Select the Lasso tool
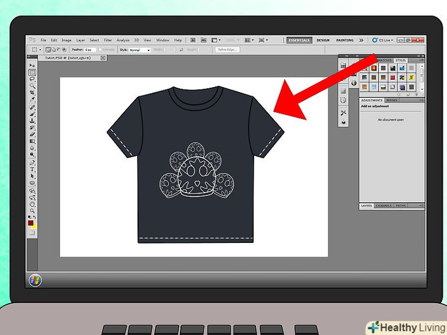The width and height of the screenshot is (447, 335). (x=33, y=79)
